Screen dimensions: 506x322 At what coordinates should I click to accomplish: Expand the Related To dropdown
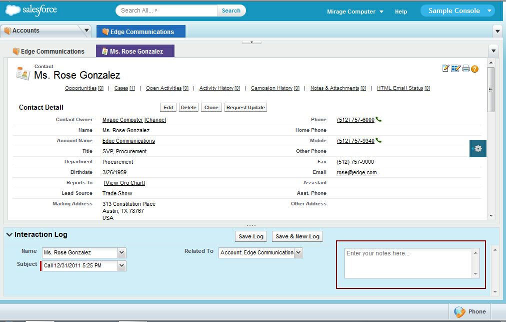[298, 253]
